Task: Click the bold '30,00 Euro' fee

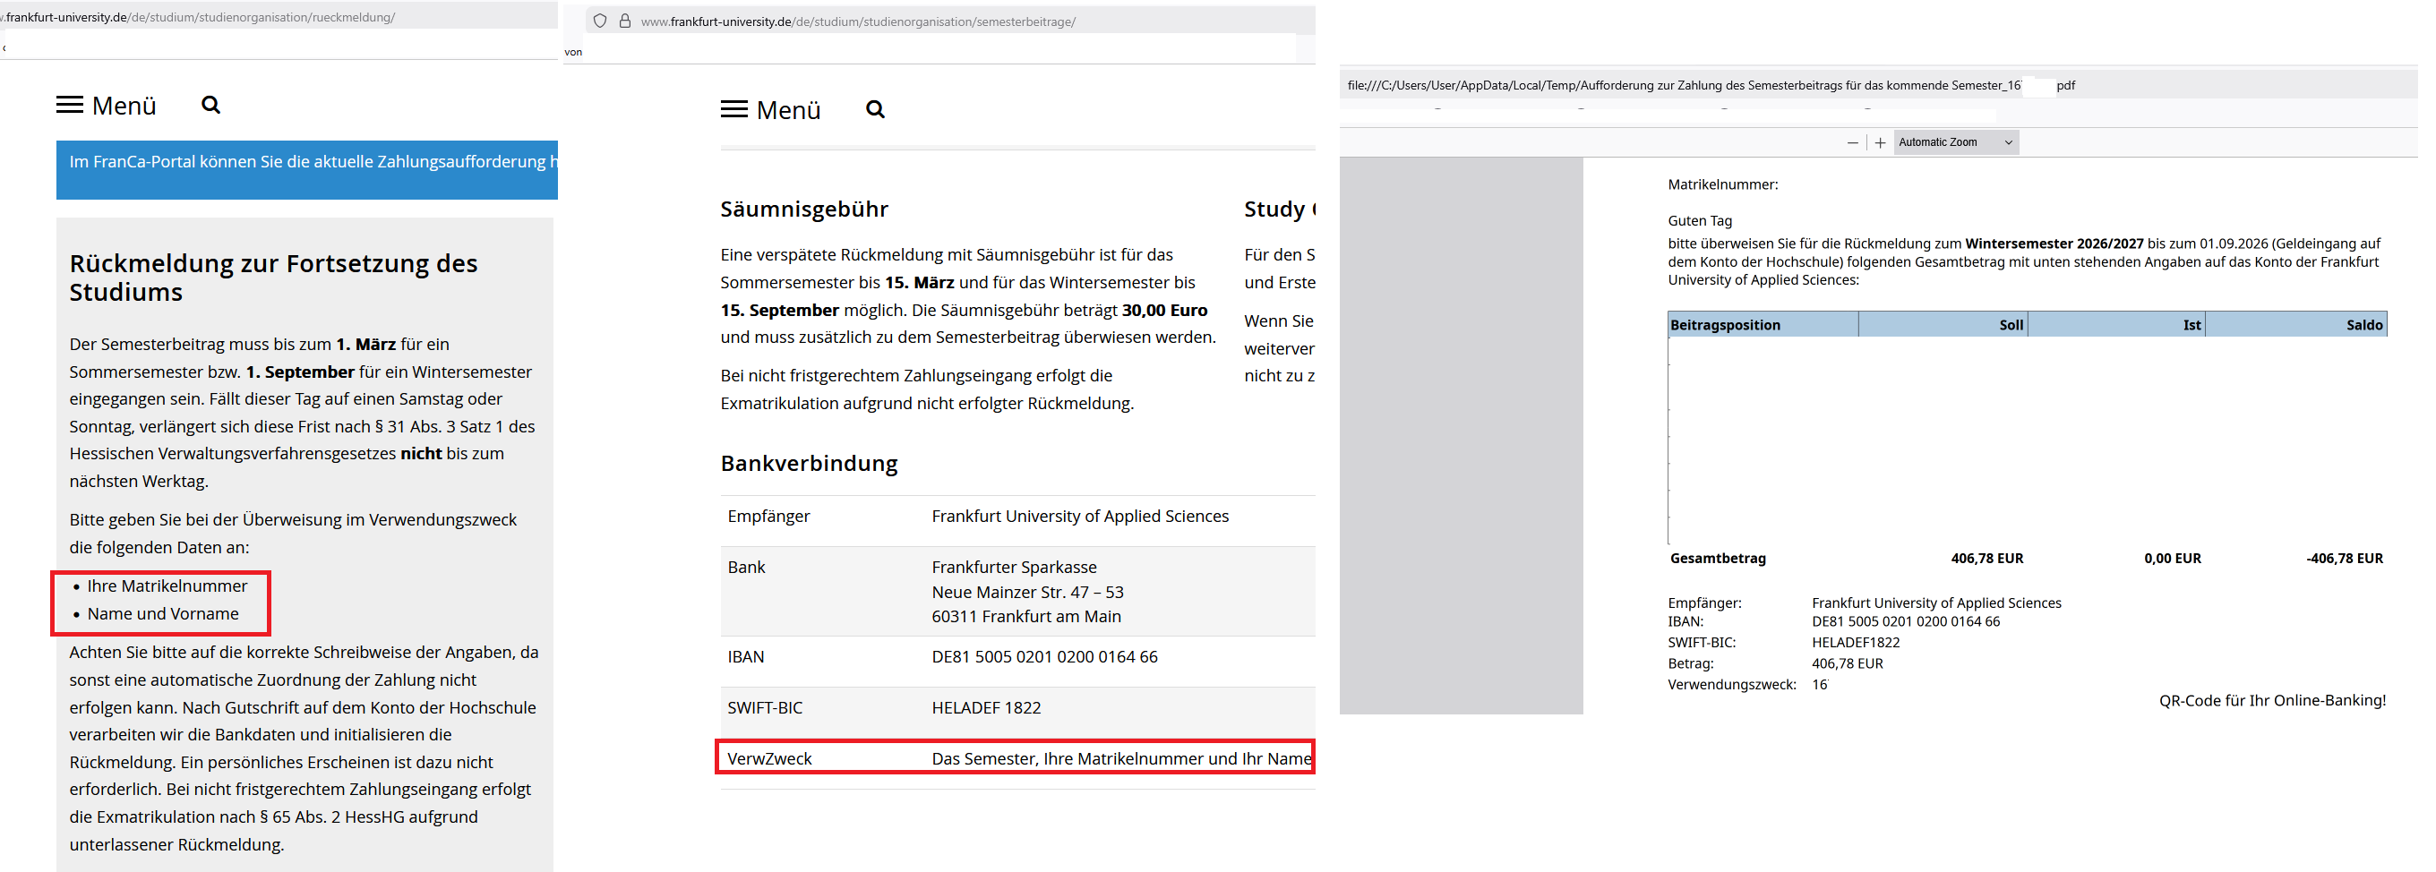Action: [x=1164, y=310]
